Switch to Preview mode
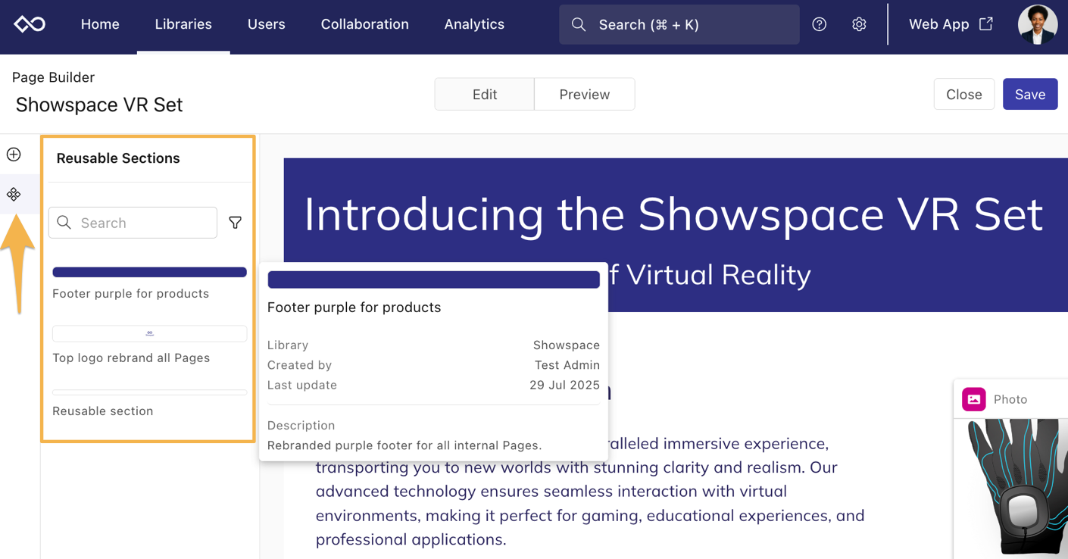 coord(584,95)
